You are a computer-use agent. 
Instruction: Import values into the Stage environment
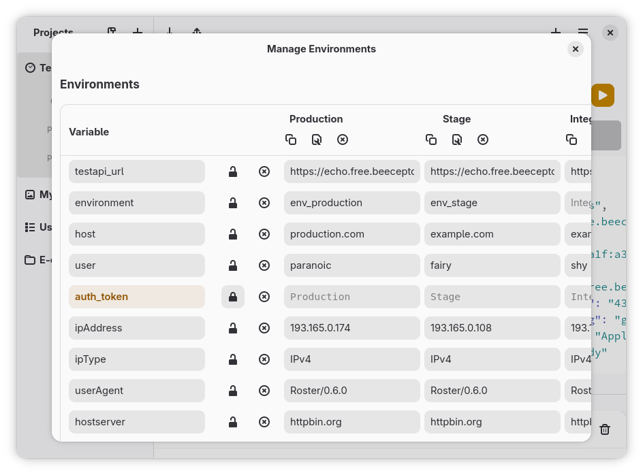[457, 140]
